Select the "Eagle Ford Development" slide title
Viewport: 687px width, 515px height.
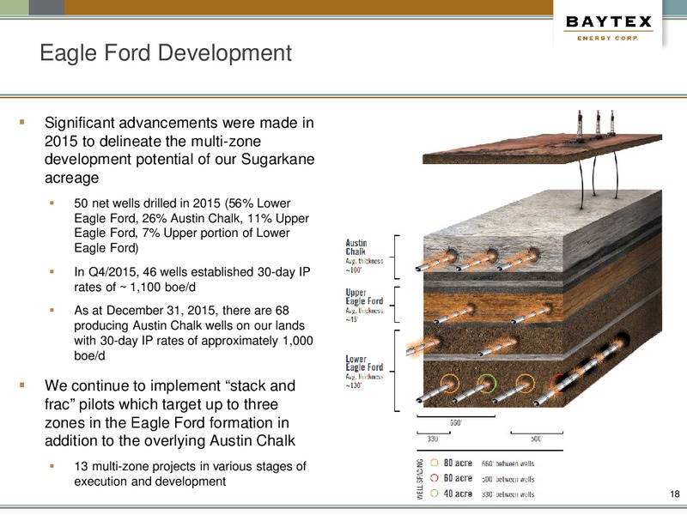pos(166,53)
